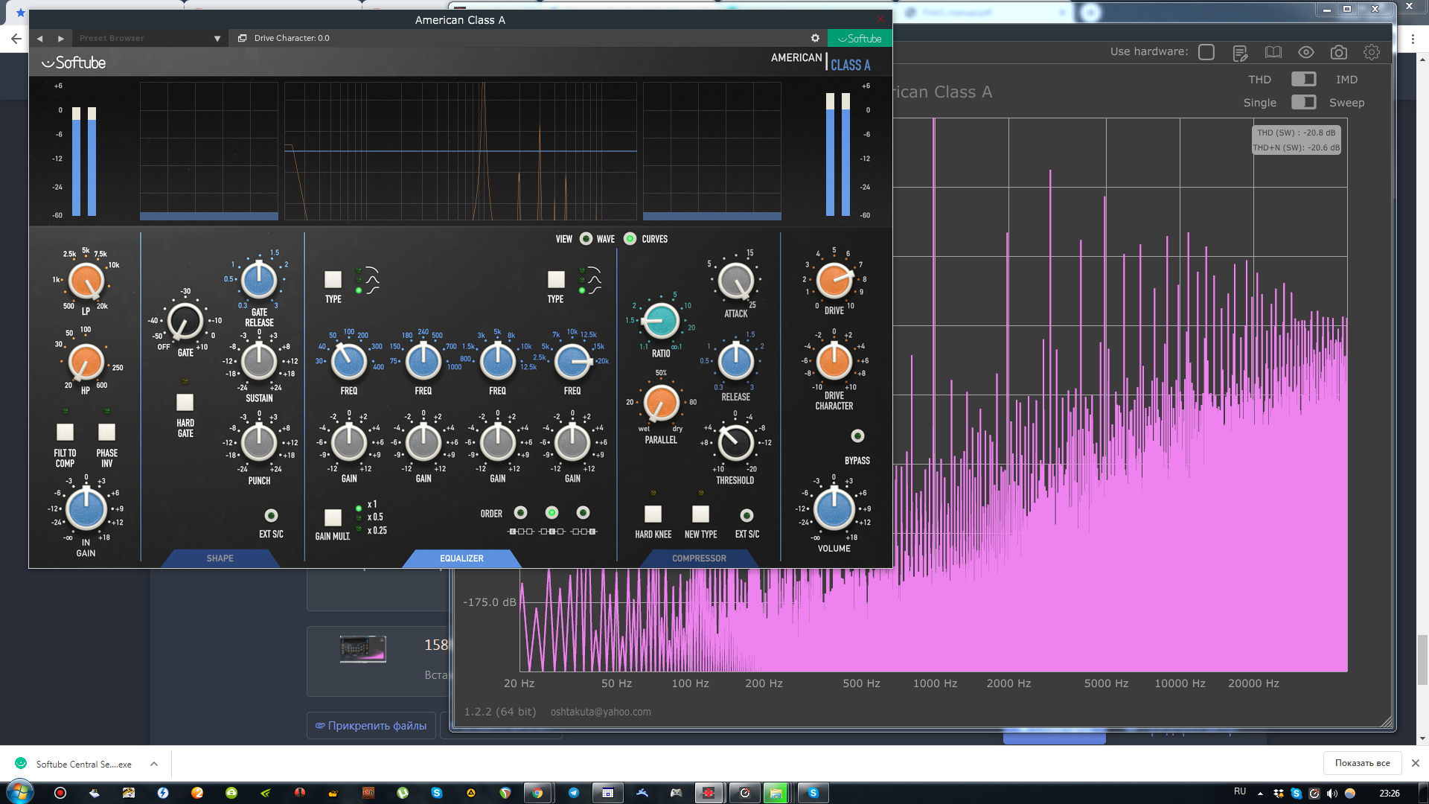Open analyzer settings gear icon
1429x804 pixels.
[x=1372, y=52]
